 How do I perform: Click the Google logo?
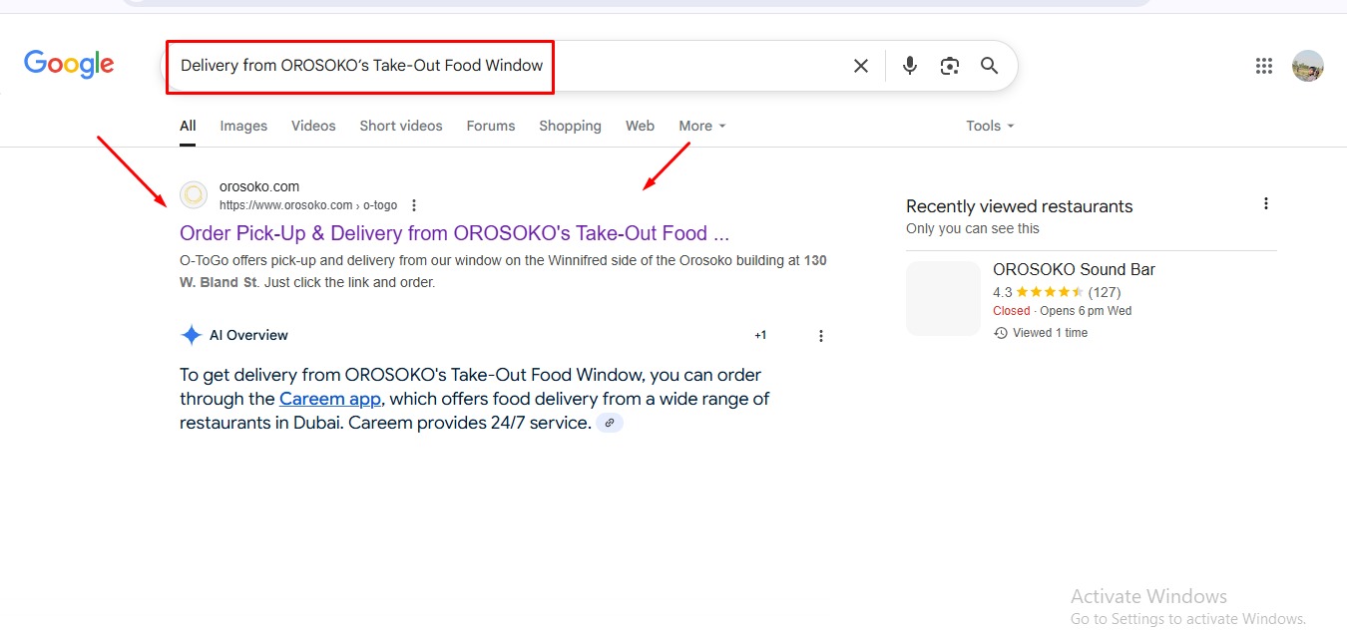click(x=69, y=65)
